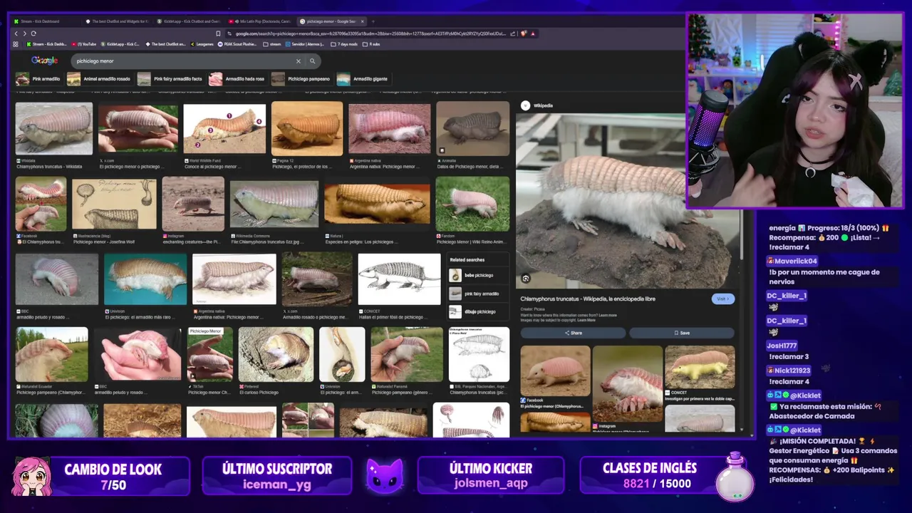Open the browser apps grid in bookmarks bar
This screenshot has height=513, width=912.
16,44
